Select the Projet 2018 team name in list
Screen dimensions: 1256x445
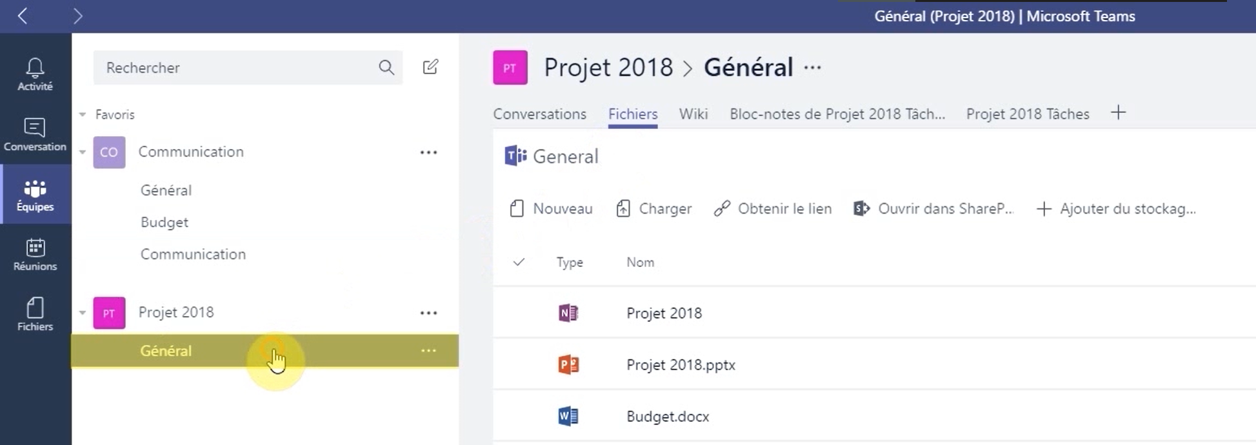point(176,312)
